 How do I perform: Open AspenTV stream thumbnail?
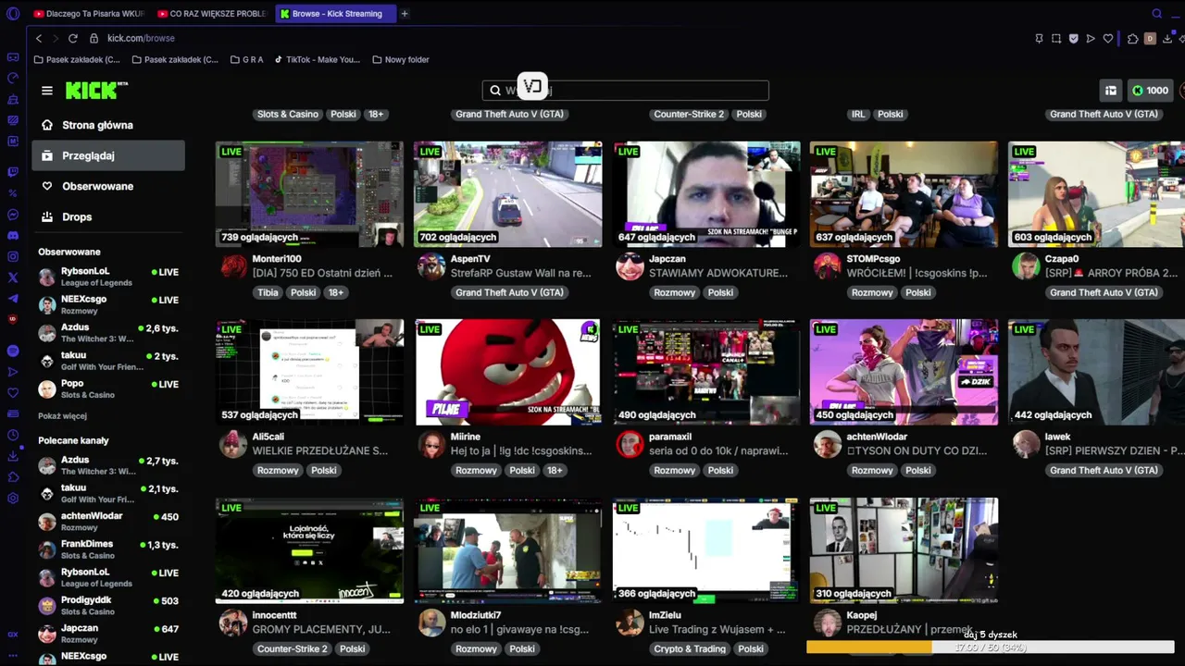pos(507,194)
